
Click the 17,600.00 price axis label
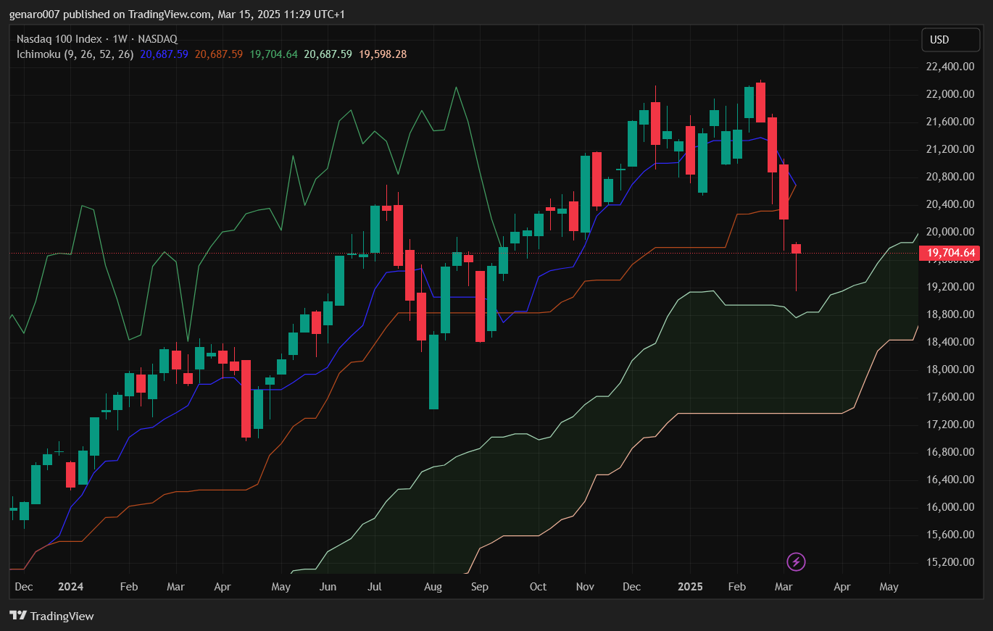(950, 397)
